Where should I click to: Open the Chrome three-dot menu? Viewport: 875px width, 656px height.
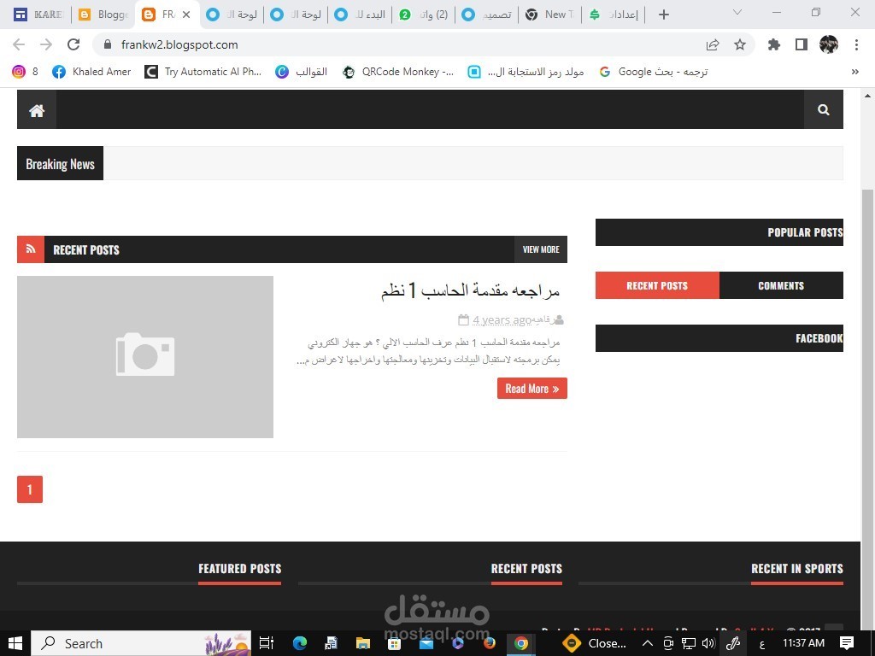(x=856, y=44)
